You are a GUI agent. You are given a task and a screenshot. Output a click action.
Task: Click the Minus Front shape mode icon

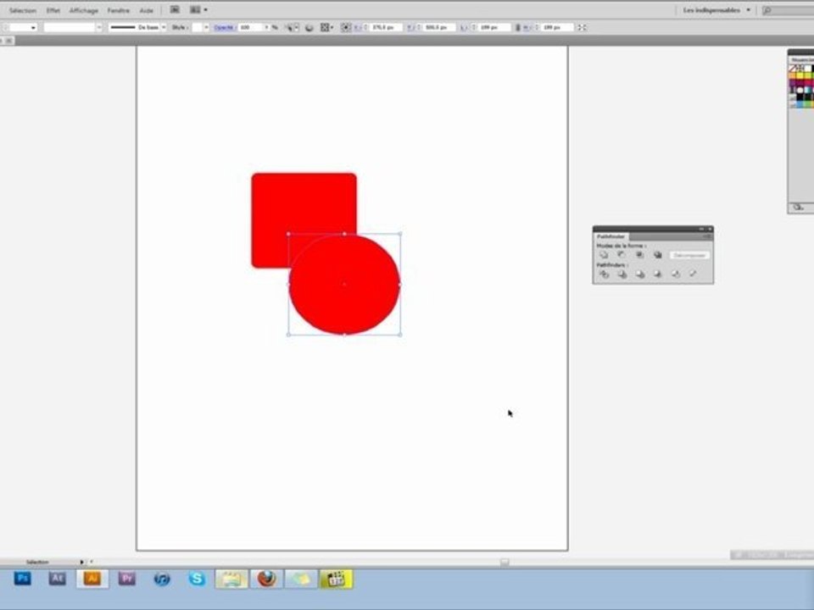click(x=622, y=255)
